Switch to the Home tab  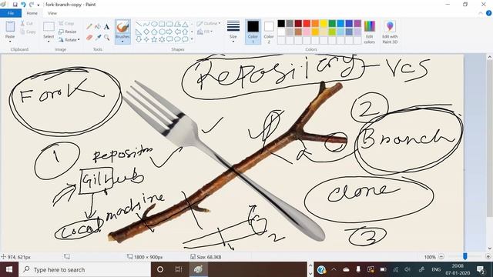(32, 13)
